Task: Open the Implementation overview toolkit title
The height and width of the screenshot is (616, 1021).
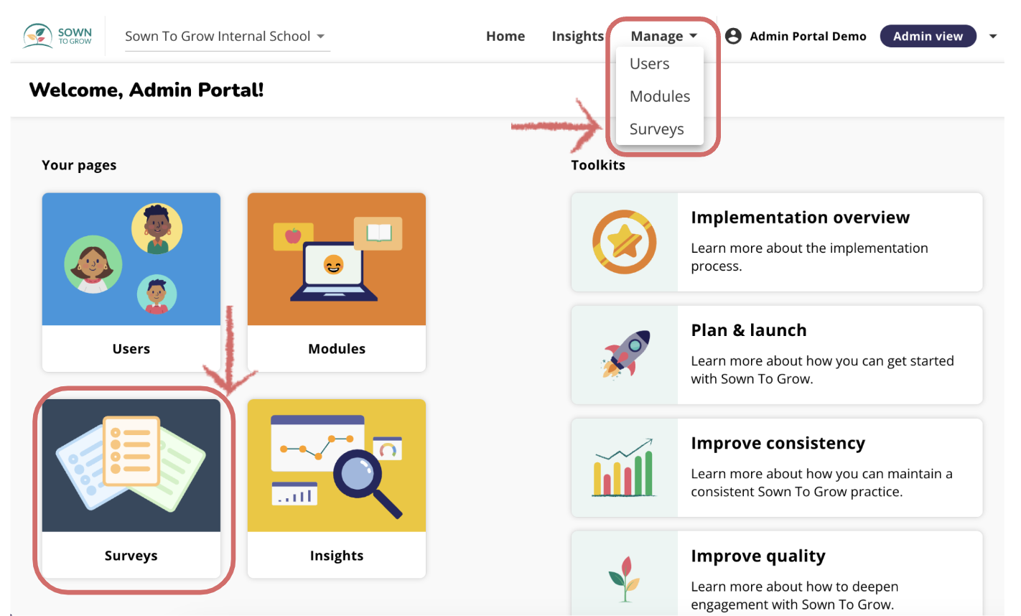Action: coord(800,218)
